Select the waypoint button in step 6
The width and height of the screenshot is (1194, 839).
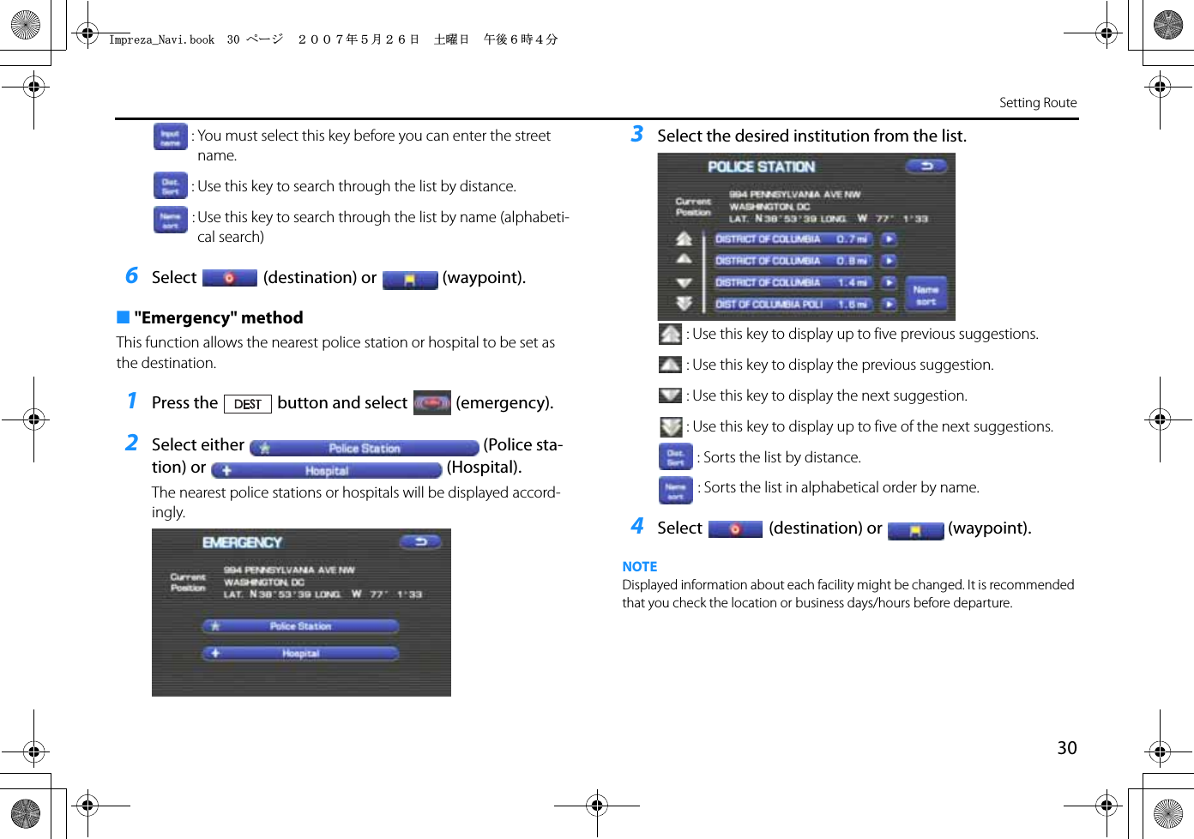click(410, 280)
